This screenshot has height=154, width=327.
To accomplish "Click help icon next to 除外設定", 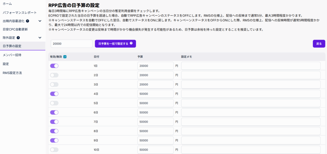I will pos(18,38).
